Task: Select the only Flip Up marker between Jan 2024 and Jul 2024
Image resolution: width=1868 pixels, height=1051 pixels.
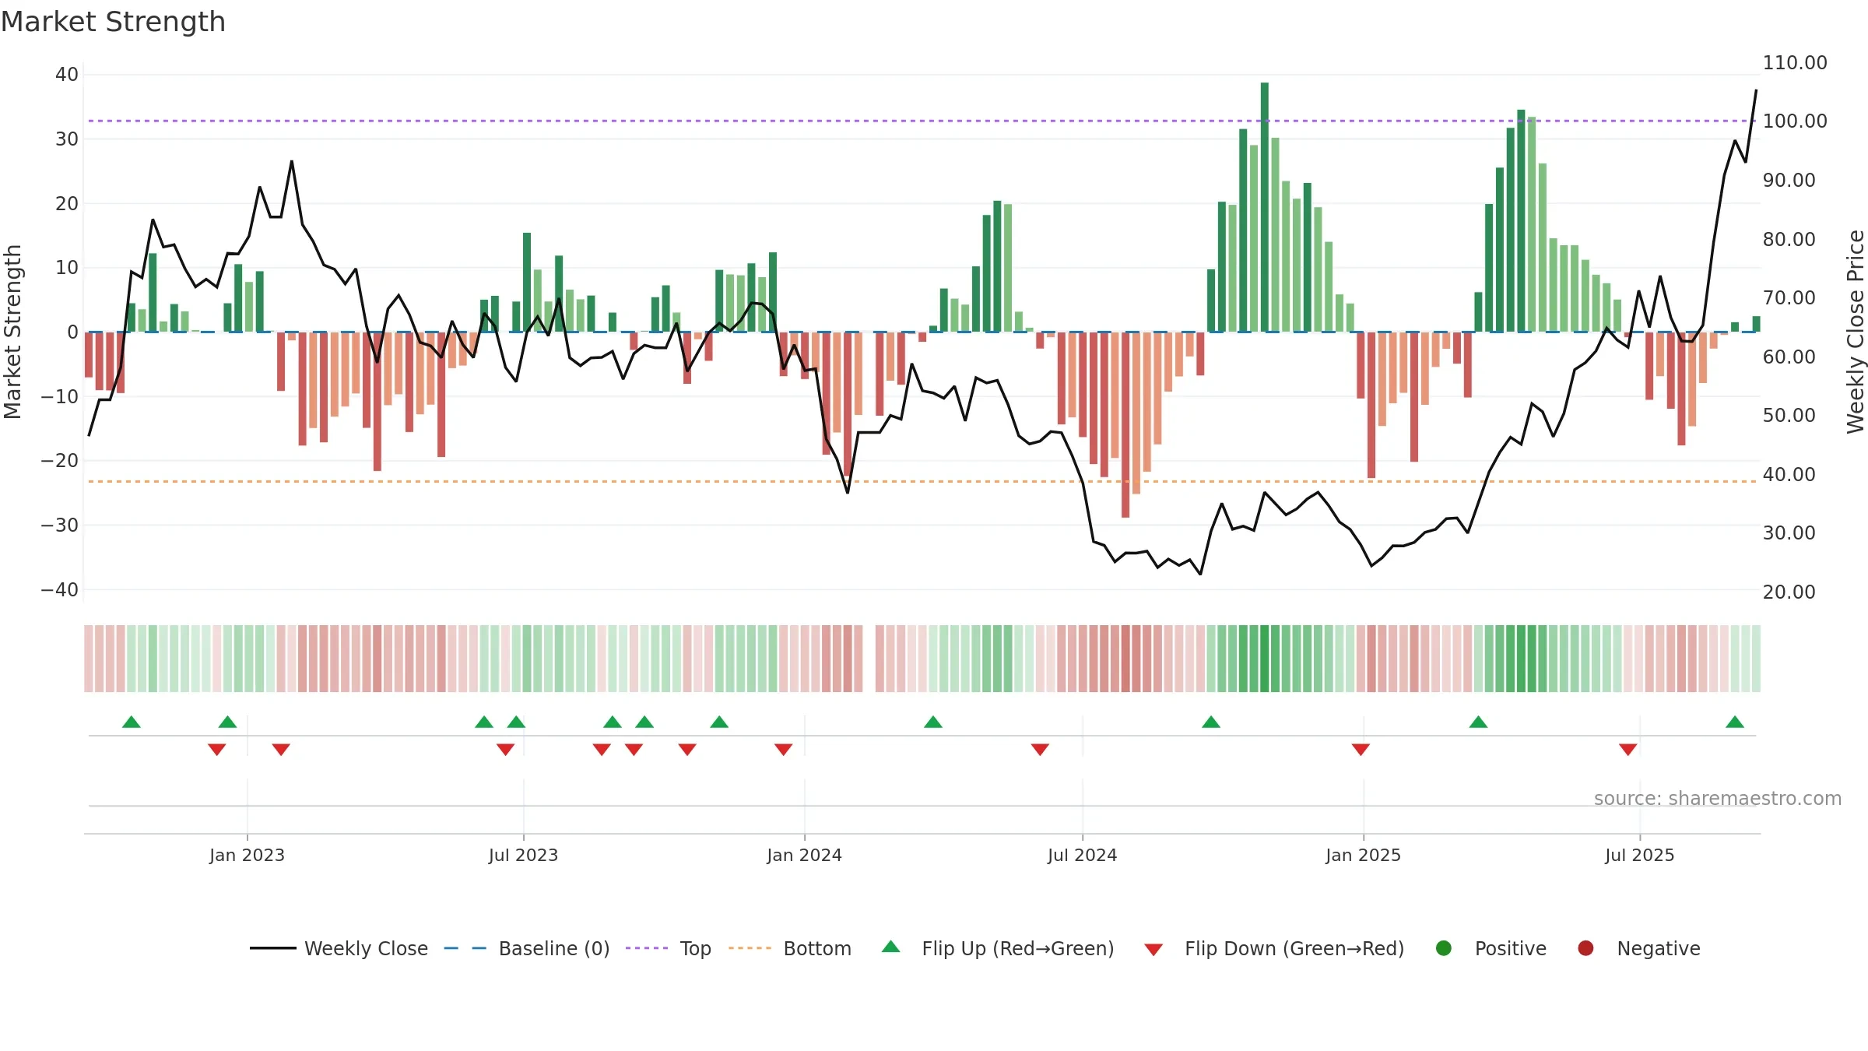Action: 933,722
